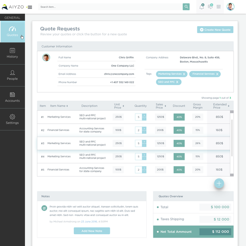
Task: Click the One Company LLC value
Action: coord(123,66)
